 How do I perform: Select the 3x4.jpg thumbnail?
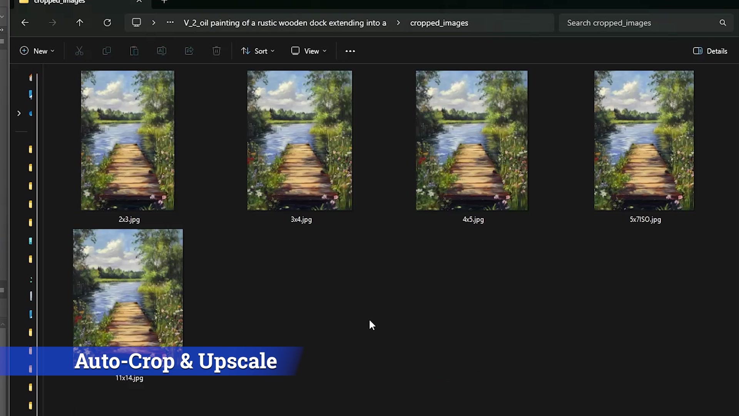[299, 140]
